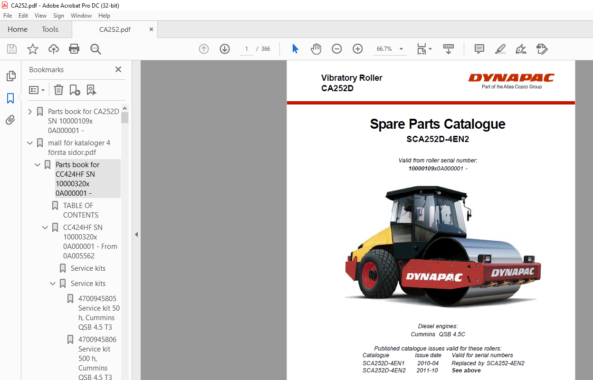Click the Dynapac logo in page header
This screenshot has height=380, width=593.
(511, 80)
